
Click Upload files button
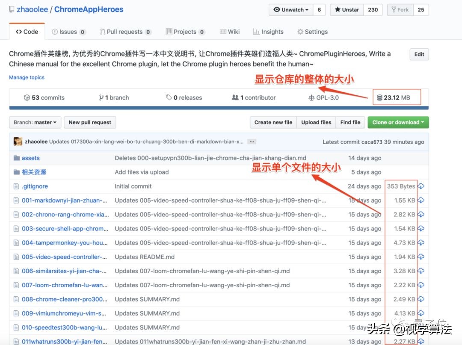tap(316, 122)
